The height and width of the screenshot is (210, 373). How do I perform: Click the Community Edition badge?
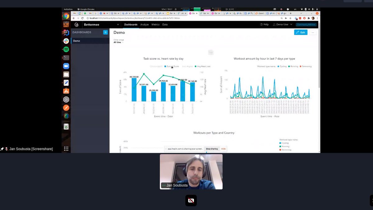pos(306,25)
